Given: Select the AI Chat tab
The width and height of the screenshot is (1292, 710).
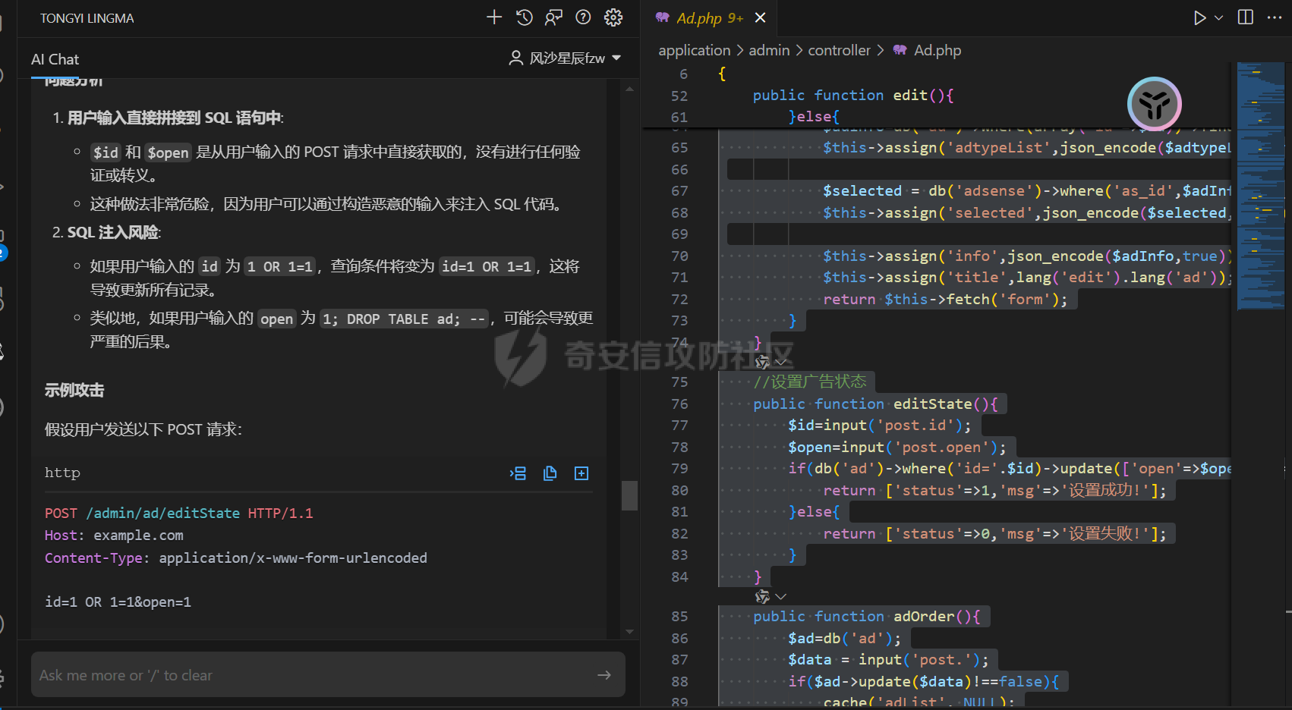Looking at the screenshot, I should (x=55, y=59).
